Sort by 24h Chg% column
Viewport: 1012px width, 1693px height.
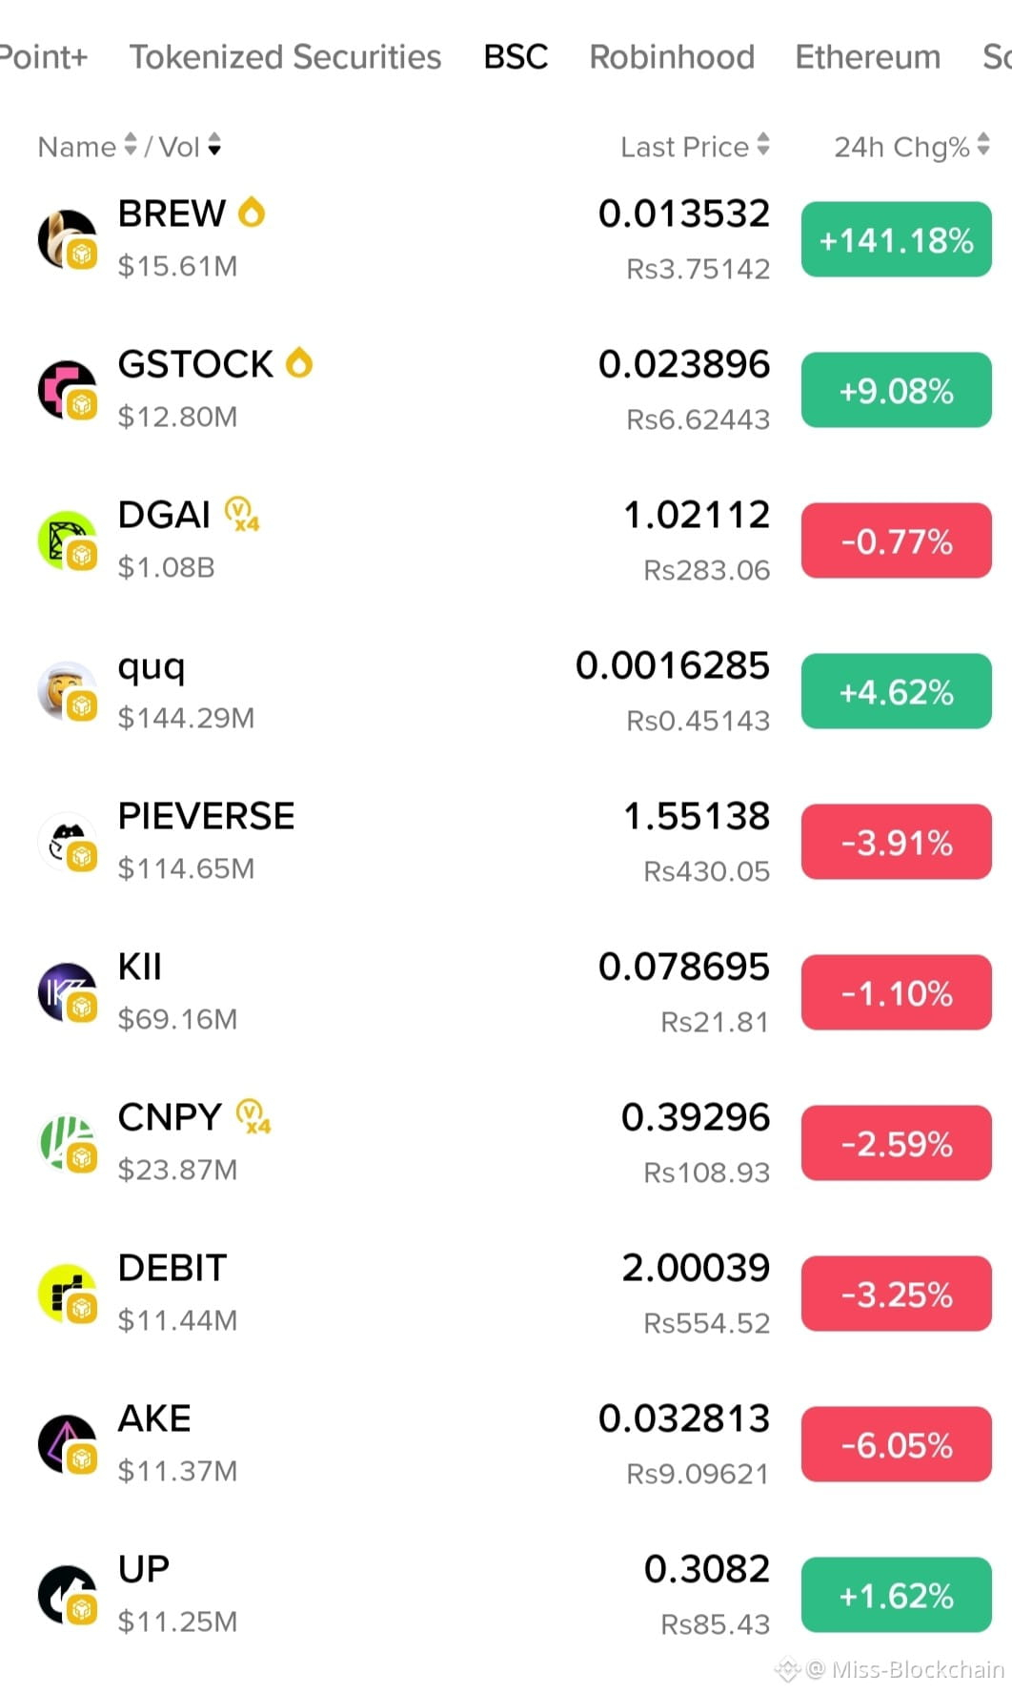pyautogui.click(x=912, y=146)
